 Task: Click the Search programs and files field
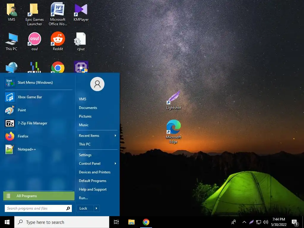[x=38, y=208]
